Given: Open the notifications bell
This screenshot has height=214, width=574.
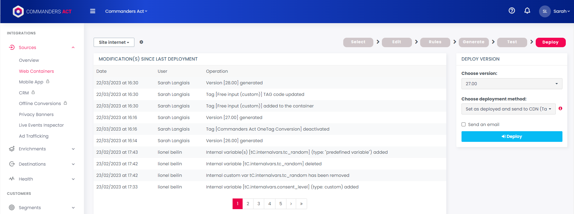Looking at the screenshot, I should (527, 11).
